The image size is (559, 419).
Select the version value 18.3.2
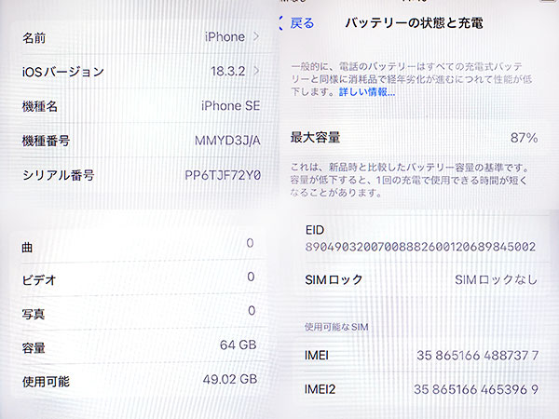pos(228,71)
